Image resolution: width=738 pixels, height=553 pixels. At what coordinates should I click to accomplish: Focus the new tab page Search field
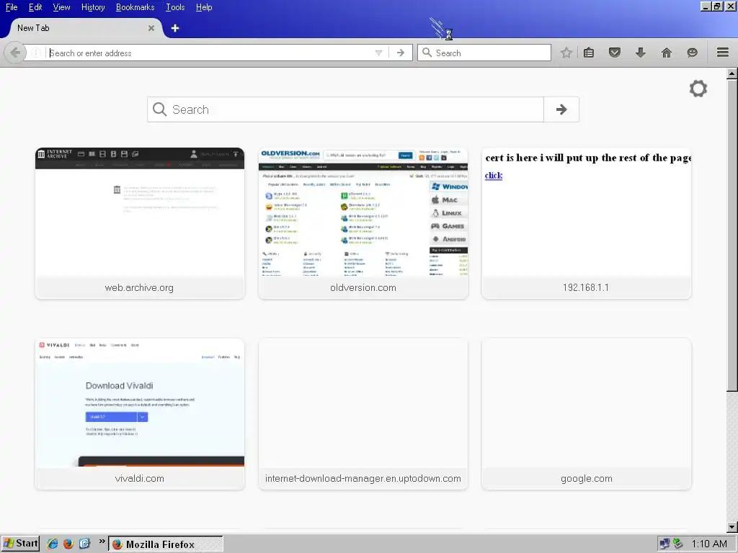click(x=345, y=109)
